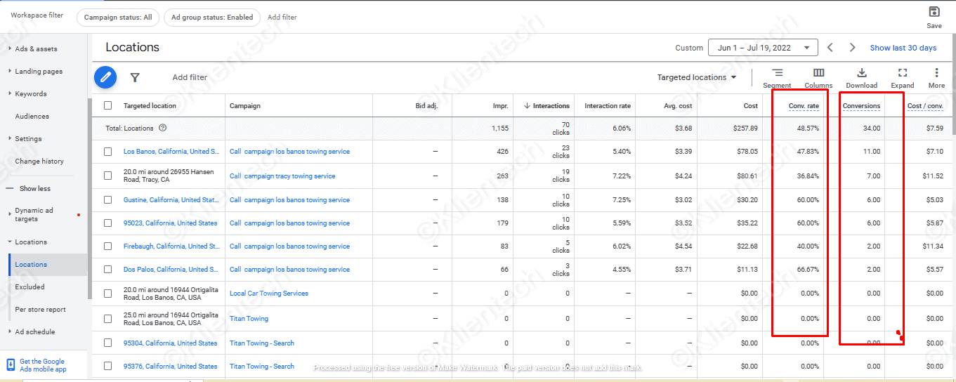Check the Los Banos, California row
956x382 pixels.
click(x=107, y=152)
